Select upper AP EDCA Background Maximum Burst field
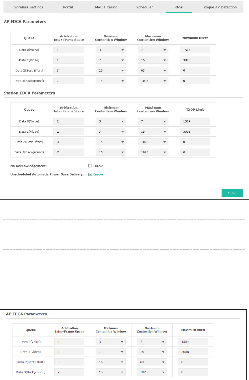Screen dimensions: 249x380 click(x=195, y=81)
